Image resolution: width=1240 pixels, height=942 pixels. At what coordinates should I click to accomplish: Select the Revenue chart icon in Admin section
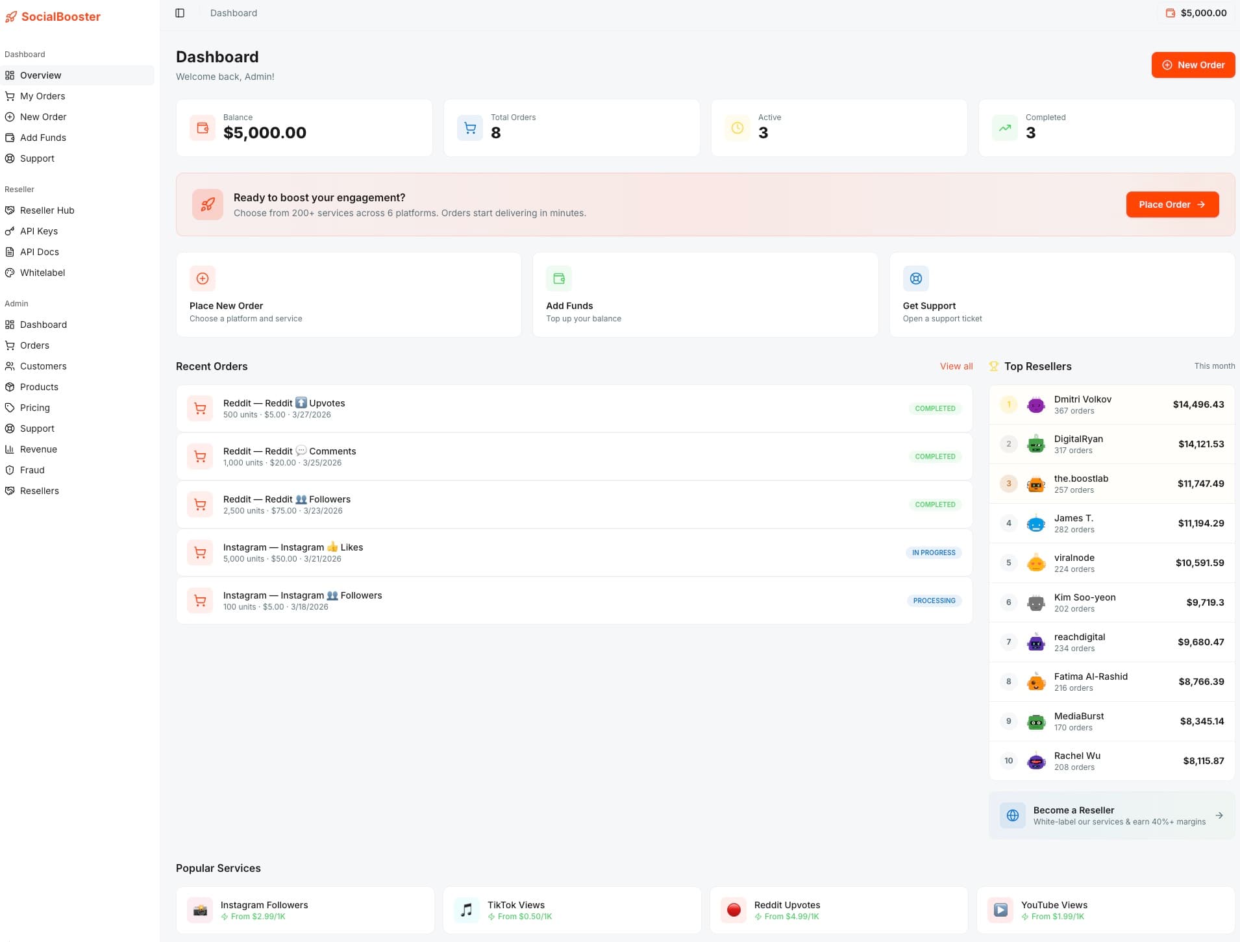tap(10, 449)
